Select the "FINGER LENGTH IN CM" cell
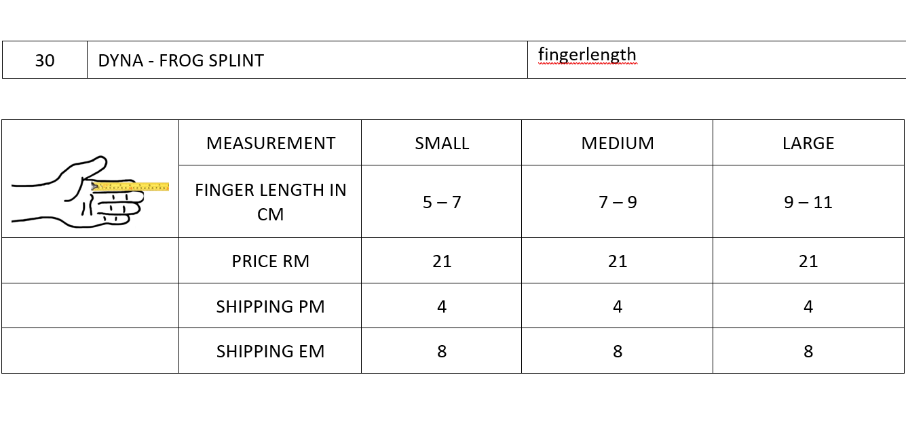The width and height of the screenshot is (906, 436). pos(270,202)
